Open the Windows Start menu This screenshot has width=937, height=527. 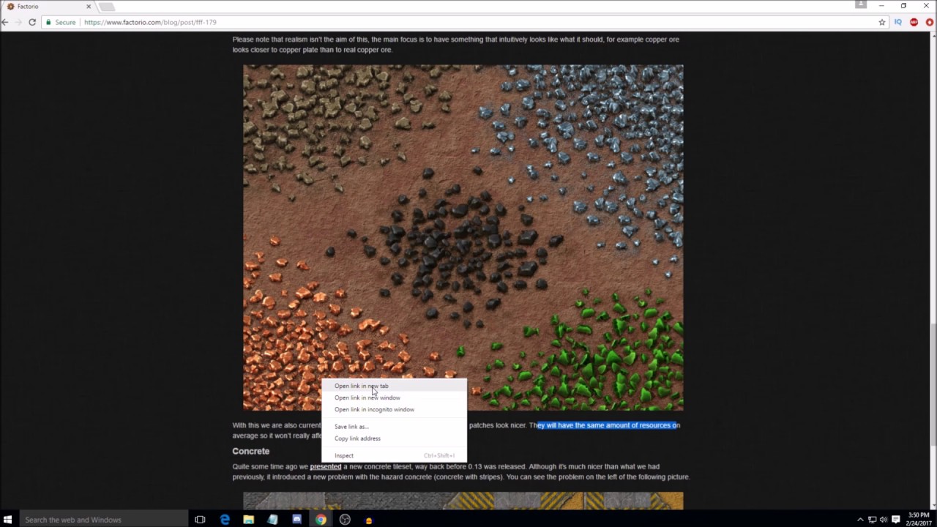pos(9,520)
